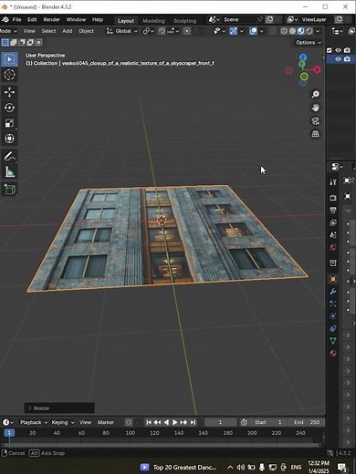Image resolution: width=356 pixels, height=474 pixels.
Task: Switch to solid shading mode
Action: (292, 31)
